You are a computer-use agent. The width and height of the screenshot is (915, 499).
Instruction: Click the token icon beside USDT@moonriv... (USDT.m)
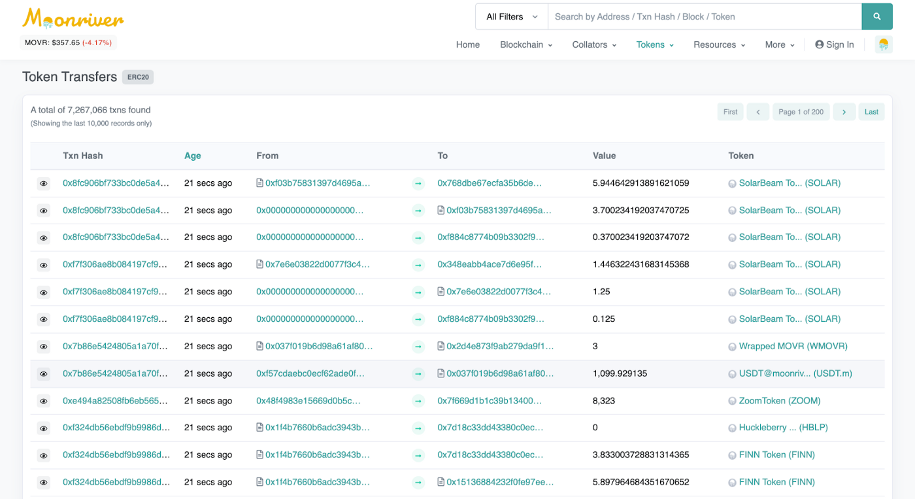pyautogui.click(x=732, y=374)
